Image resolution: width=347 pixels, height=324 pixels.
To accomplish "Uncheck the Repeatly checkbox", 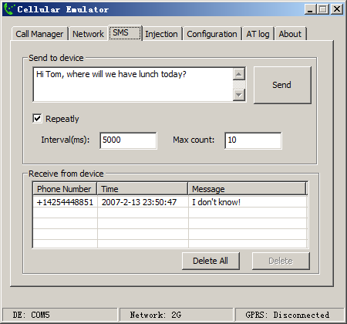I will pos(37,119).
